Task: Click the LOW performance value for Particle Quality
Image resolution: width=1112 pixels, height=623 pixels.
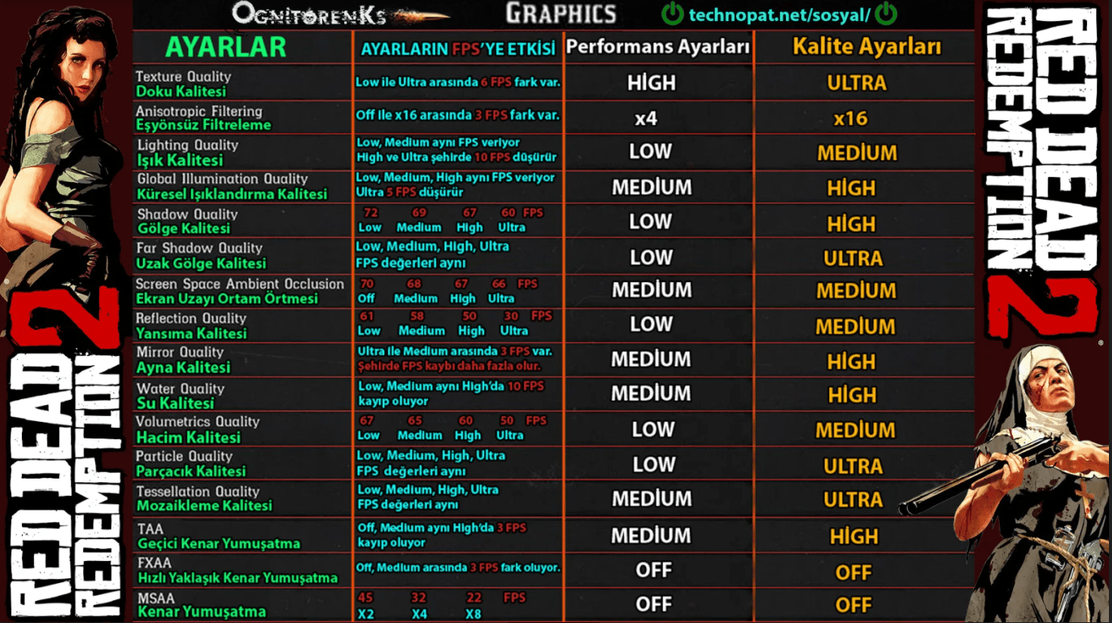Action: (654, 464)
